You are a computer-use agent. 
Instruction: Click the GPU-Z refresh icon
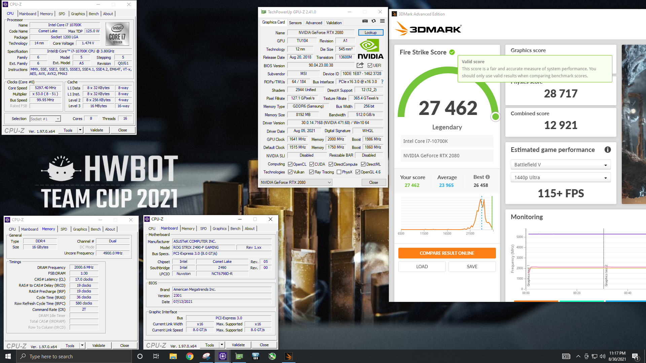(x=373, y=21)
